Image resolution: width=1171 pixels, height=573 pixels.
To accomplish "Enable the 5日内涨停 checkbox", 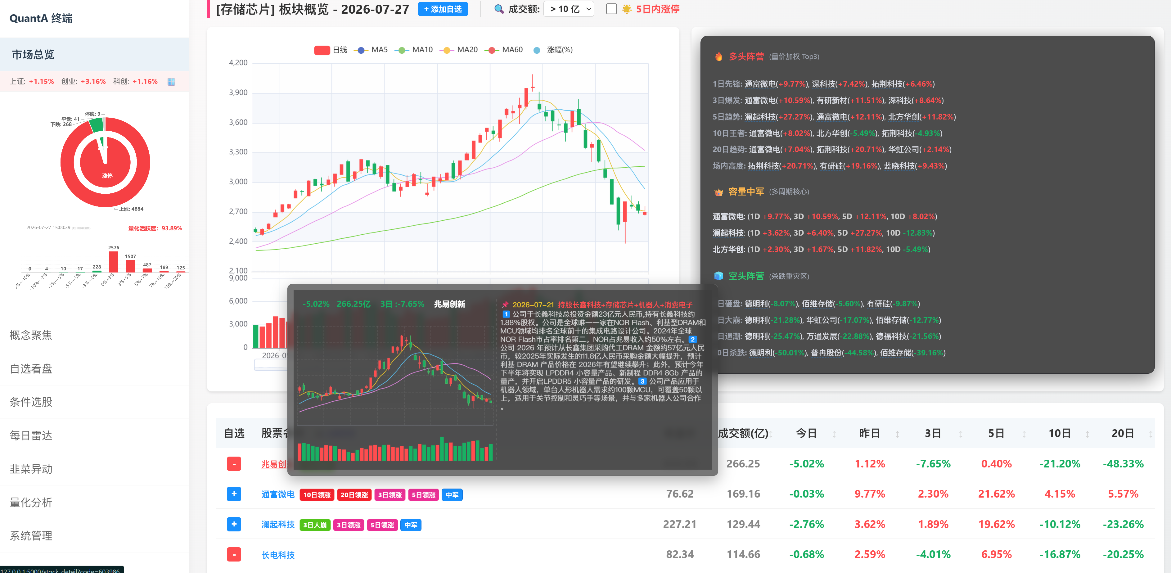I will click(x=611, y=9).
